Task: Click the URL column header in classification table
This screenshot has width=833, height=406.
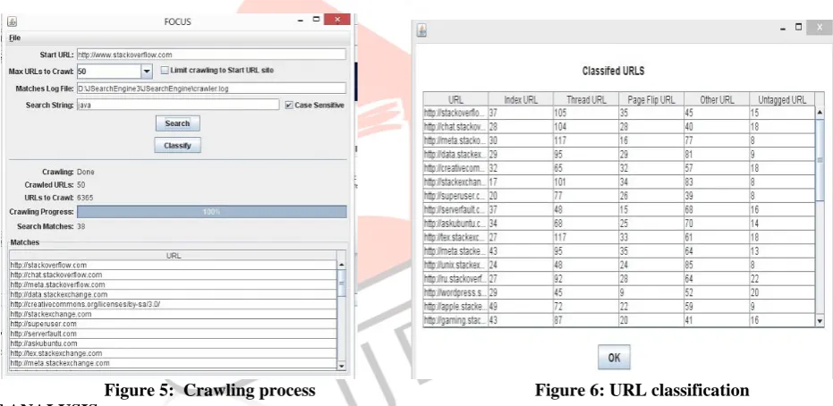Action: point(455,99)
